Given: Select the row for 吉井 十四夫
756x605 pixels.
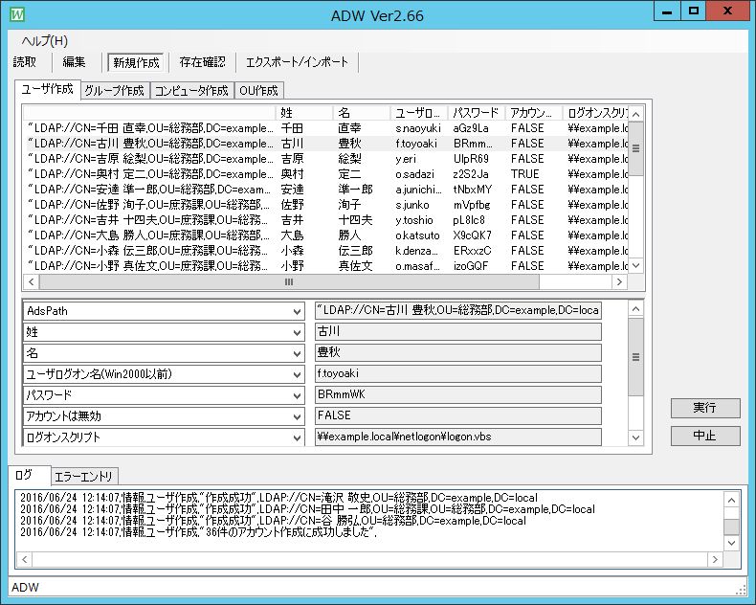Looking at the screenshot, I should click(326, 220).
